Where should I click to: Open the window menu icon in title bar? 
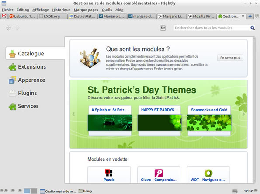[3, 3]
